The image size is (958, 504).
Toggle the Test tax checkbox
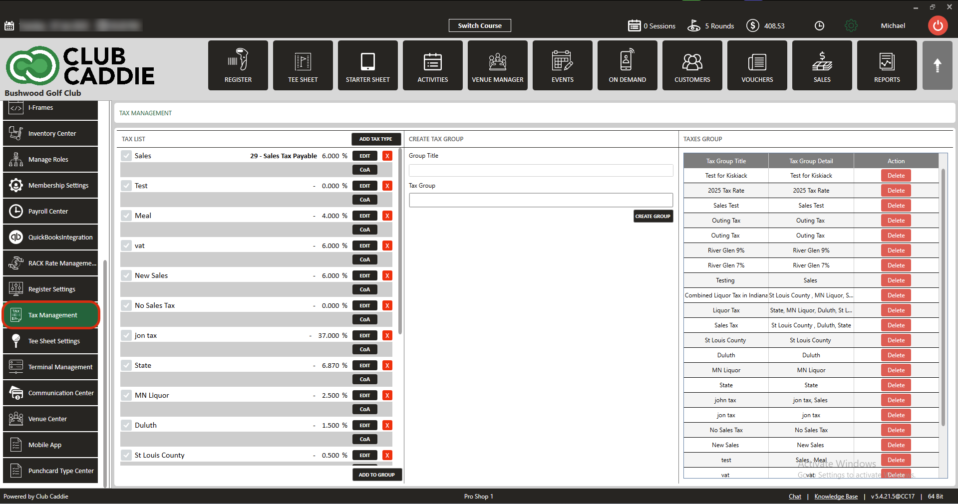[x=126, y=186]
